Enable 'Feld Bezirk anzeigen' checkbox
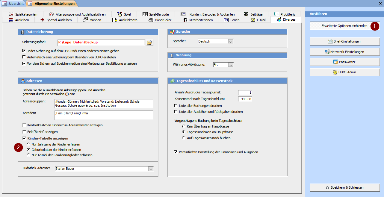Image resolution: width=384 pixels, height=197 pixels. 24,132
